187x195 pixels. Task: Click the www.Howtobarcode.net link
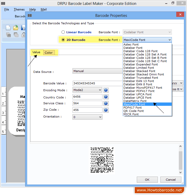tap(159, 190)
